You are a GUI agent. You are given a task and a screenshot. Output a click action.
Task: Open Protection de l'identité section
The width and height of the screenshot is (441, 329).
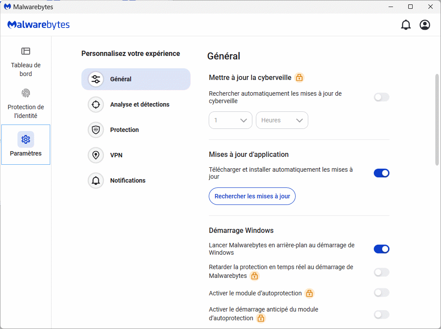[x=26, y=103]
